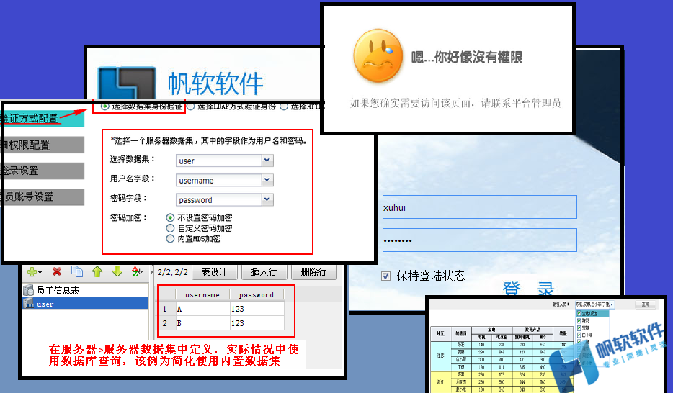Click 删除行 button
673x393 pixels.
[313, 271]
